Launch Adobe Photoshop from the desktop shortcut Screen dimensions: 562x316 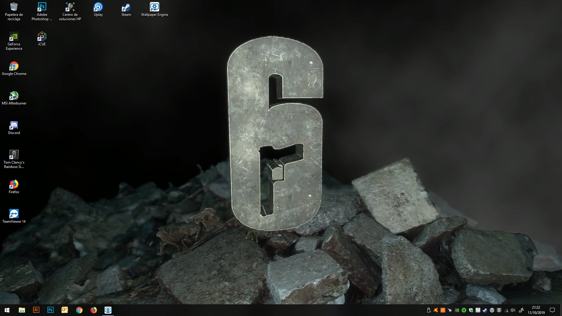point(42,12)
